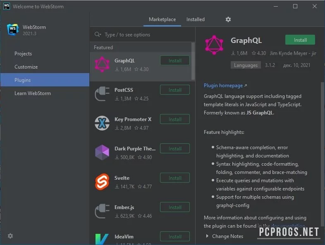Switch to the Marketplace tab

coord(162,19)
